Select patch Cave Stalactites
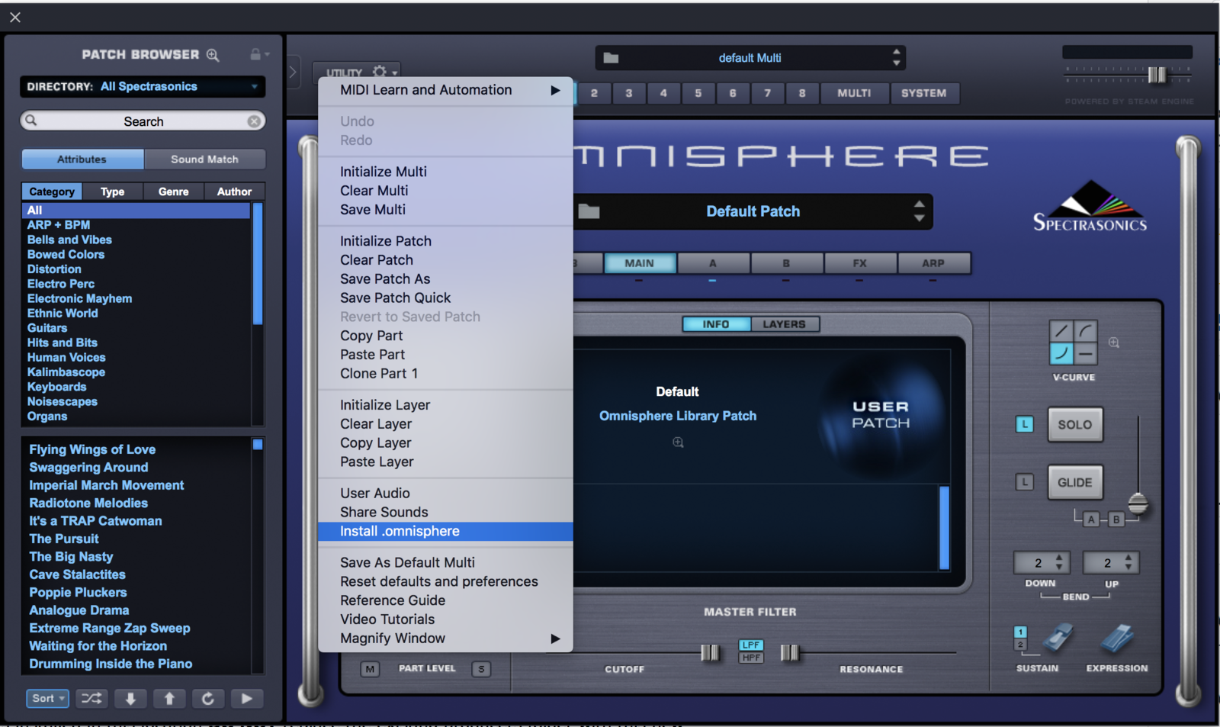Image resolution: width=1220 pixels, height=727 pixels. click(77, 574)
